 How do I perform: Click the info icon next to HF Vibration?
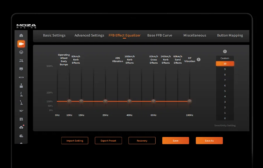[x=199, y=60]
